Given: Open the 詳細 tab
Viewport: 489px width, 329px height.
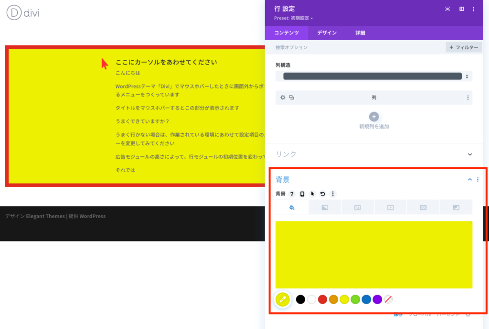Looking at the screenshot, I should point(361,33).
